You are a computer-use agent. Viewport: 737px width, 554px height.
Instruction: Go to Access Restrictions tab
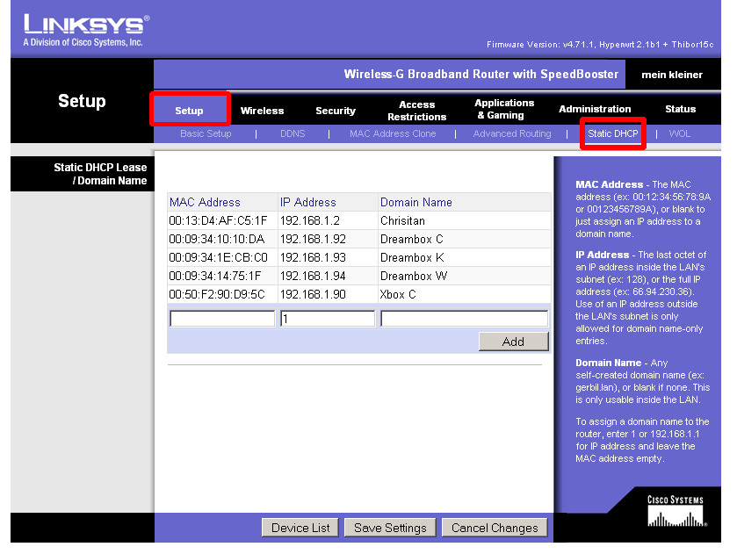click(x=416, y=111)
